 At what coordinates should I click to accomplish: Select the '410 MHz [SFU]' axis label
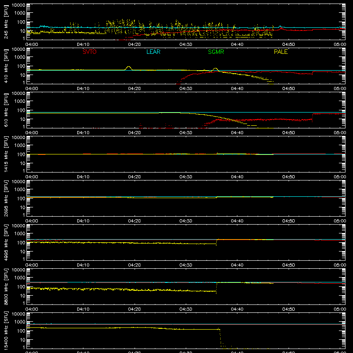[x=6, y=66]
